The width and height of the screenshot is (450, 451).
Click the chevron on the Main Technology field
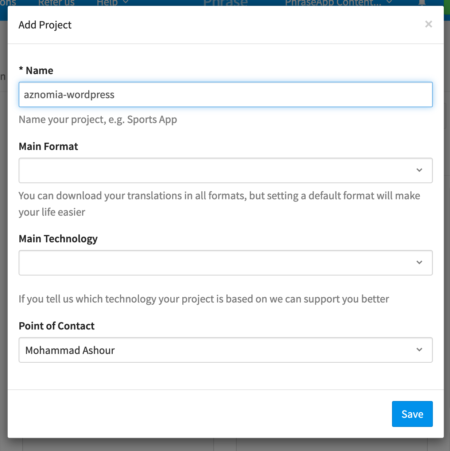click(x=419, y=262)
